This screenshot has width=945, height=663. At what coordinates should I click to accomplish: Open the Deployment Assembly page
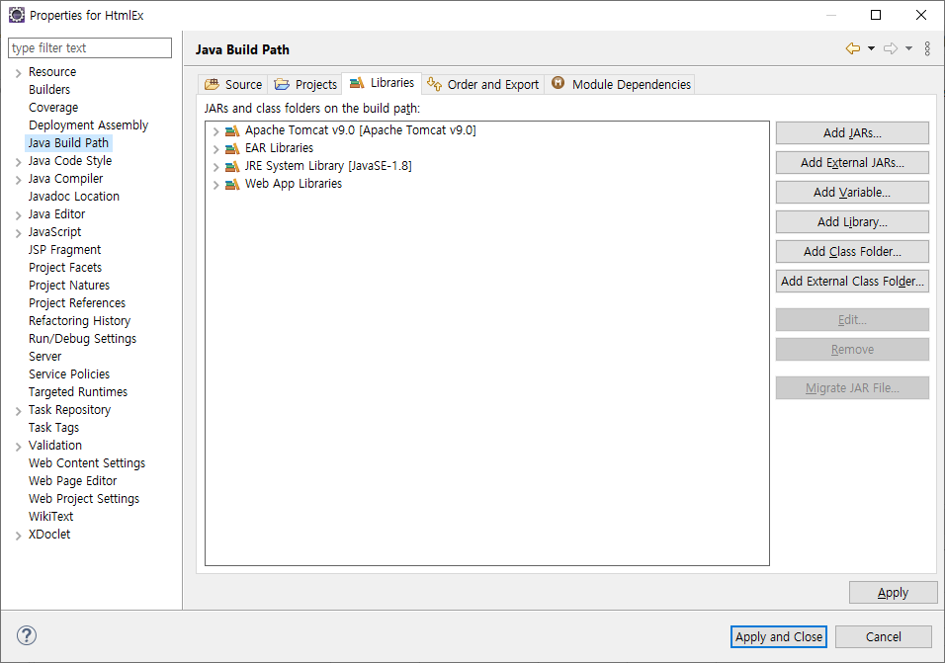(89, 125)
